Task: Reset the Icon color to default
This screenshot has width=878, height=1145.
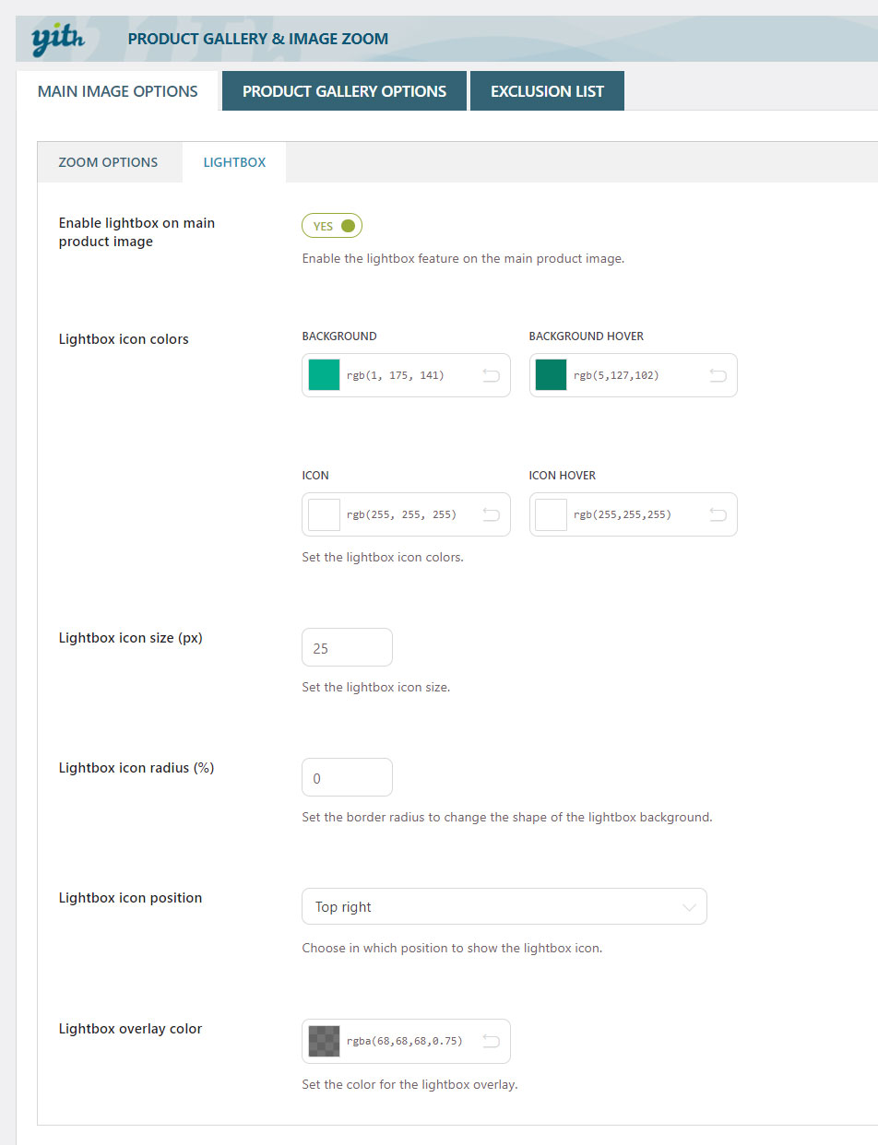Action: (491, 514)
